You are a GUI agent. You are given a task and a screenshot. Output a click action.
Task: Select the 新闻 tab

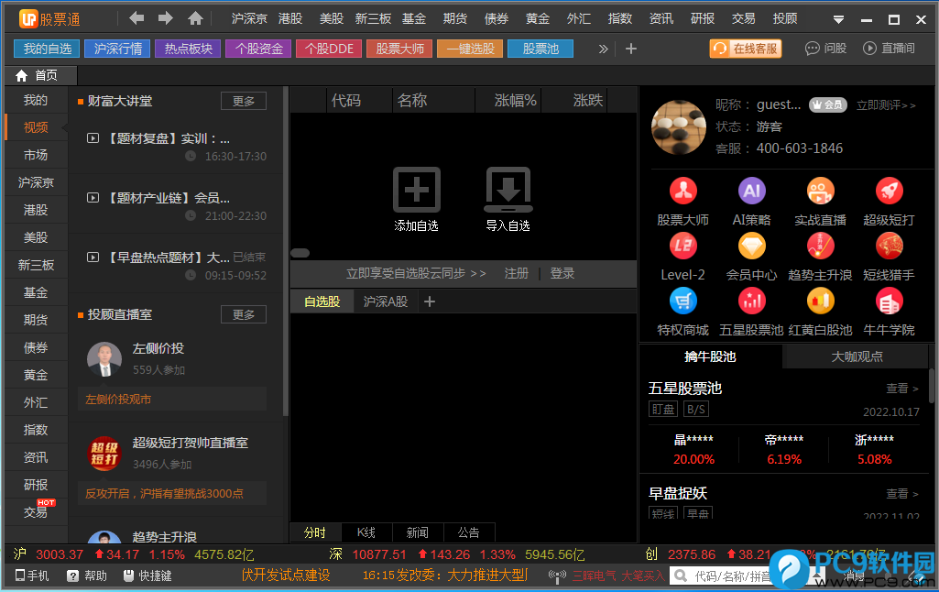coord(418,532)
